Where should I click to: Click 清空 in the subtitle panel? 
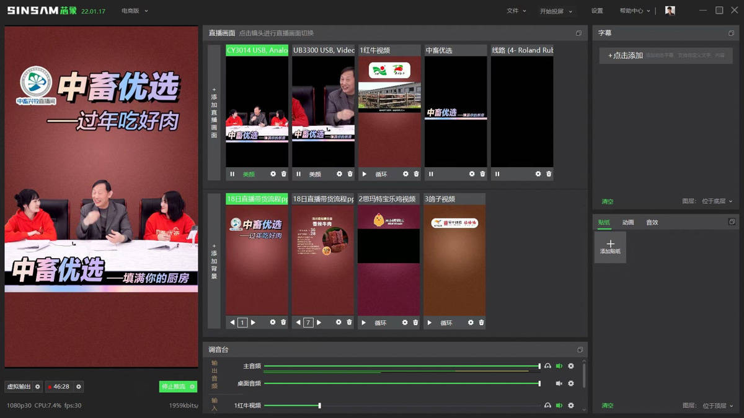[x=607, y=201]
